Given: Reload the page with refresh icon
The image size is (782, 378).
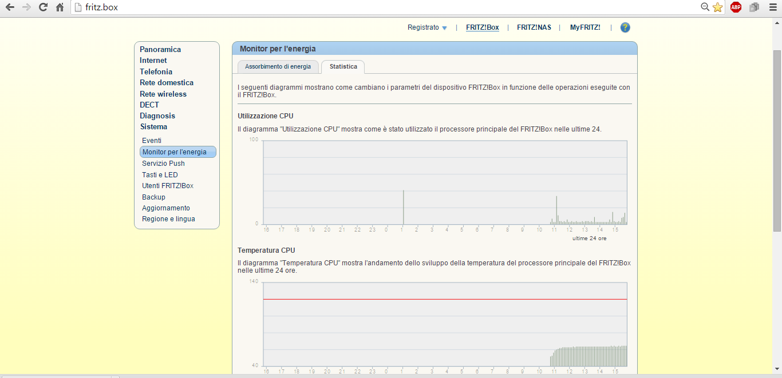Looking at the screenshot, I should point(43,7).
